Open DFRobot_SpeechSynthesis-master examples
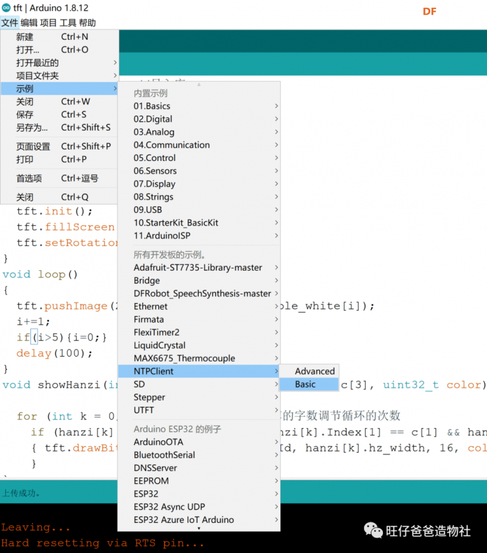 199,293
